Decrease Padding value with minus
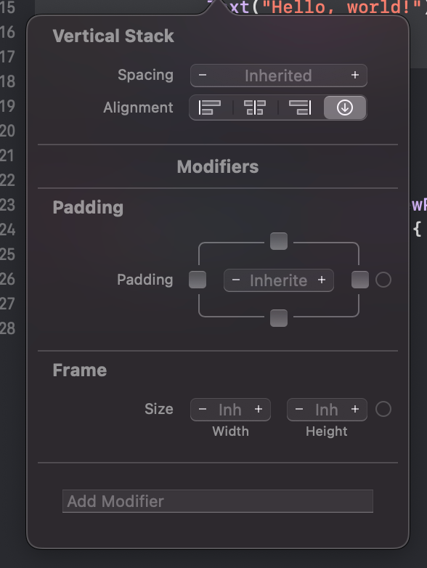427x568 pixels. tap(236, 280)
